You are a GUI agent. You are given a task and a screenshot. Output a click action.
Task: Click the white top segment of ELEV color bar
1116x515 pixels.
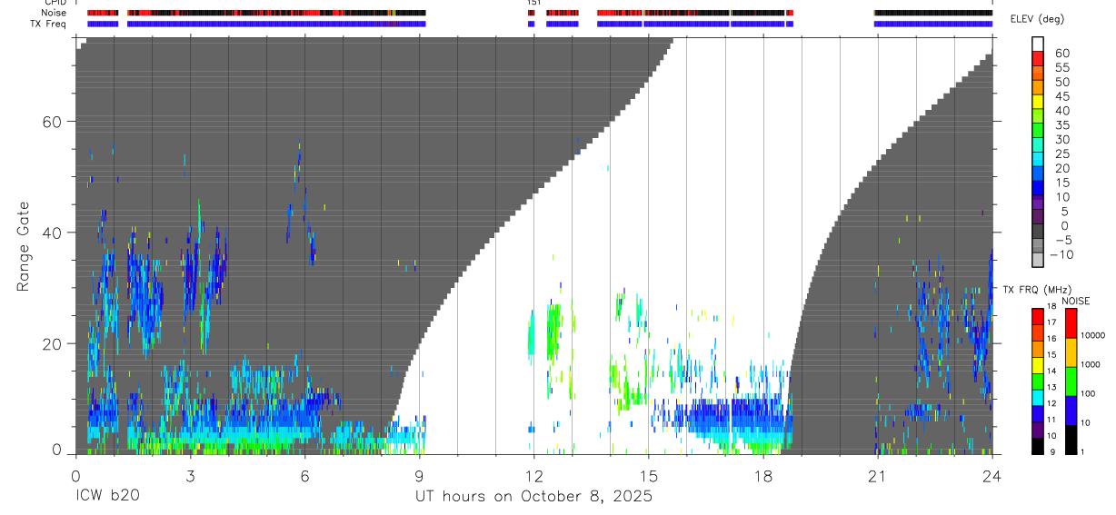pyautogui.click(x=1038, y=42)
